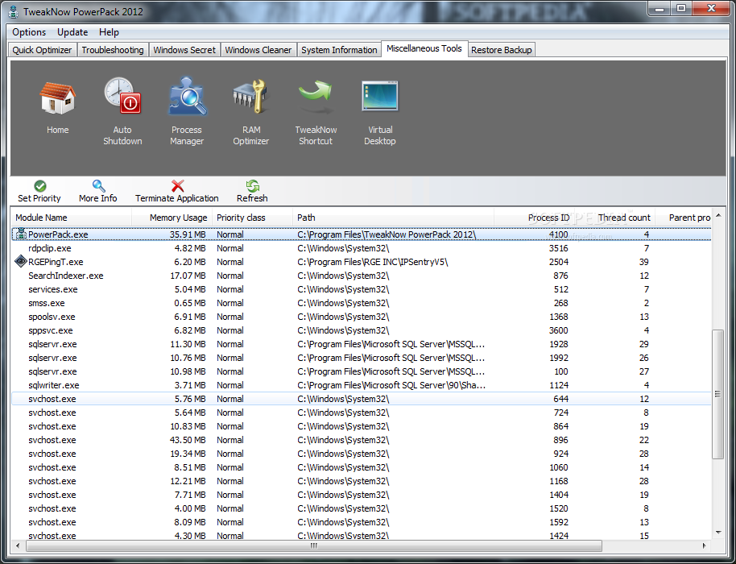This screenshot has height=564, width=736.
Task: Click the PowerPack.exe robot icon
Action: (x=21, y=234)
